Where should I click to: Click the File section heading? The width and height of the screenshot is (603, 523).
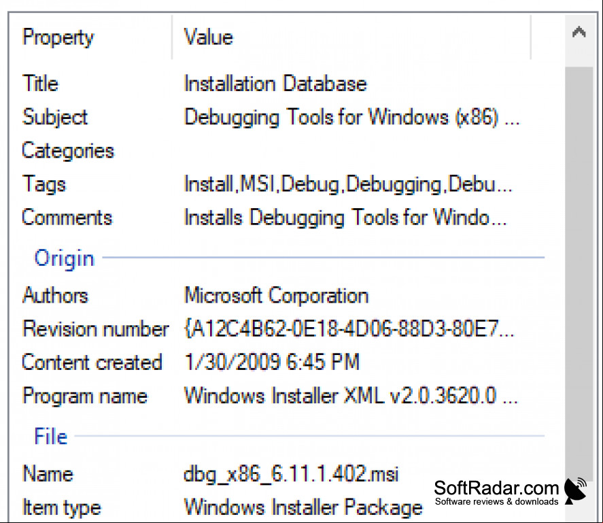[x=51, y=437]
